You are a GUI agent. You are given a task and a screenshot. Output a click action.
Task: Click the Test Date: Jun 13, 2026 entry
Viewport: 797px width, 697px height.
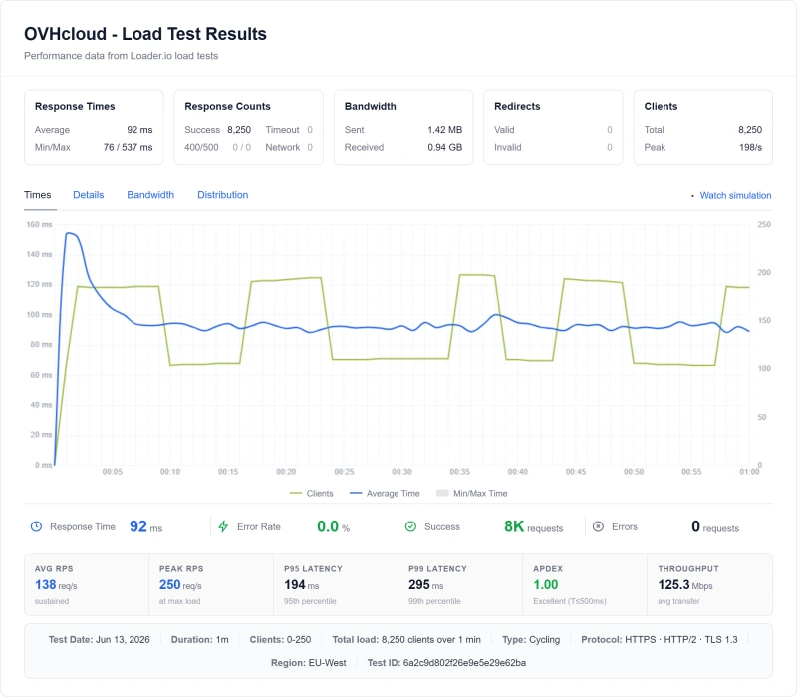point(99,640)
